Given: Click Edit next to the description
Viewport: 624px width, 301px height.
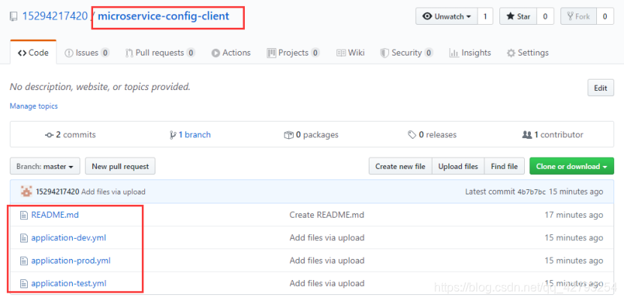Looking at the screenshot, I should pyautogui.click(x=601, y=88).
